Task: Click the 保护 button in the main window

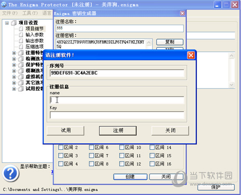Action: coord(216,187)
